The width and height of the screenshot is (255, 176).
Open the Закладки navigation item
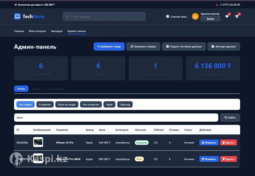(x=57, y=31)
